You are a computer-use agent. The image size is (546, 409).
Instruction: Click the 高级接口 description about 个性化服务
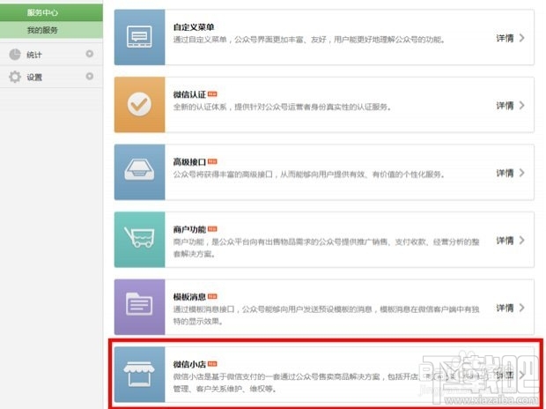[309, 174]
